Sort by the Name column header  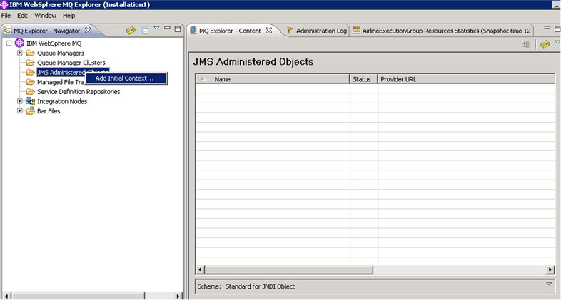coord(272,79)
